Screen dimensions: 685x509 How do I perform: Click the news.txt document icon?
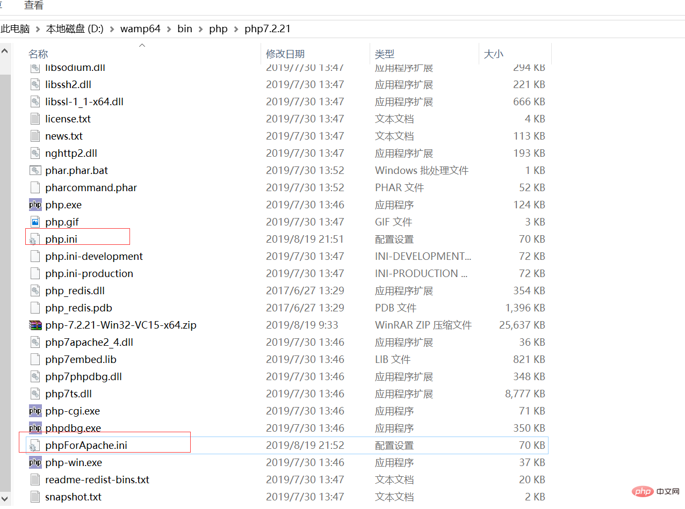[x=35, y=136]
